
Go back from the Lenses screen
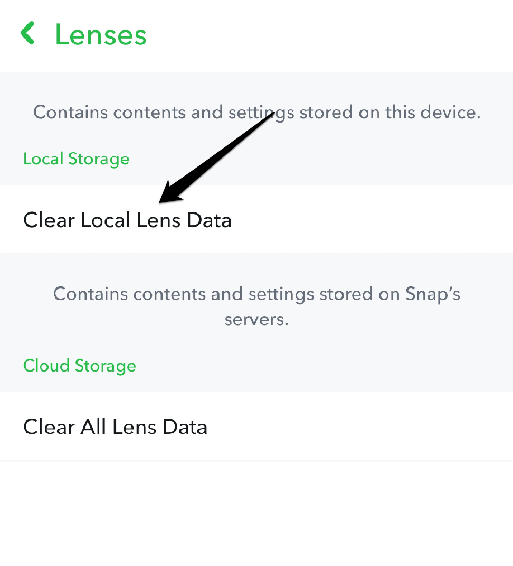tap(27, 33)
